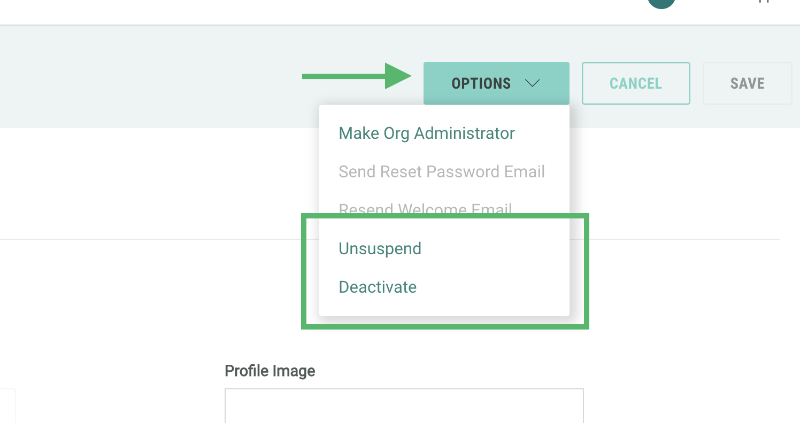Select the Resend Welcome Email entry
Screen dimensions: 800x423
426,208
